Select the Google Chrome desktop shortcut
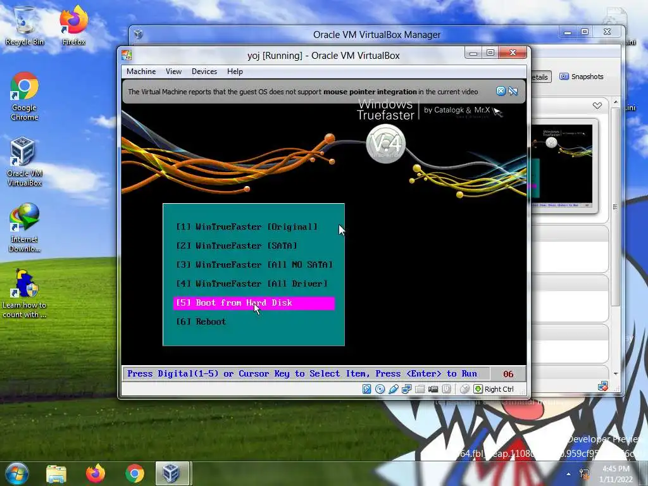The image size is (648, 486). [x=25, y=96]
